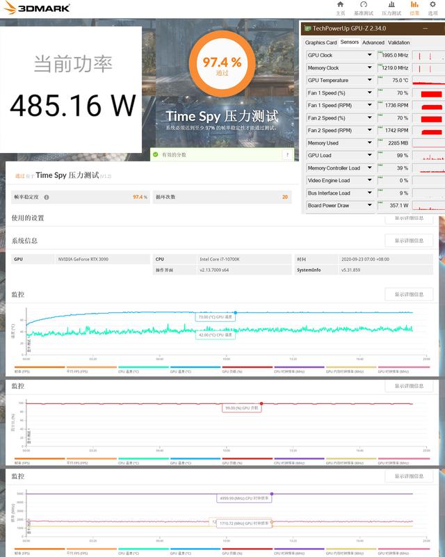Screen dimensions: 445x557
Task: Toggle GPU 负载 legend in GPU load chart
Action: [247, 461]
